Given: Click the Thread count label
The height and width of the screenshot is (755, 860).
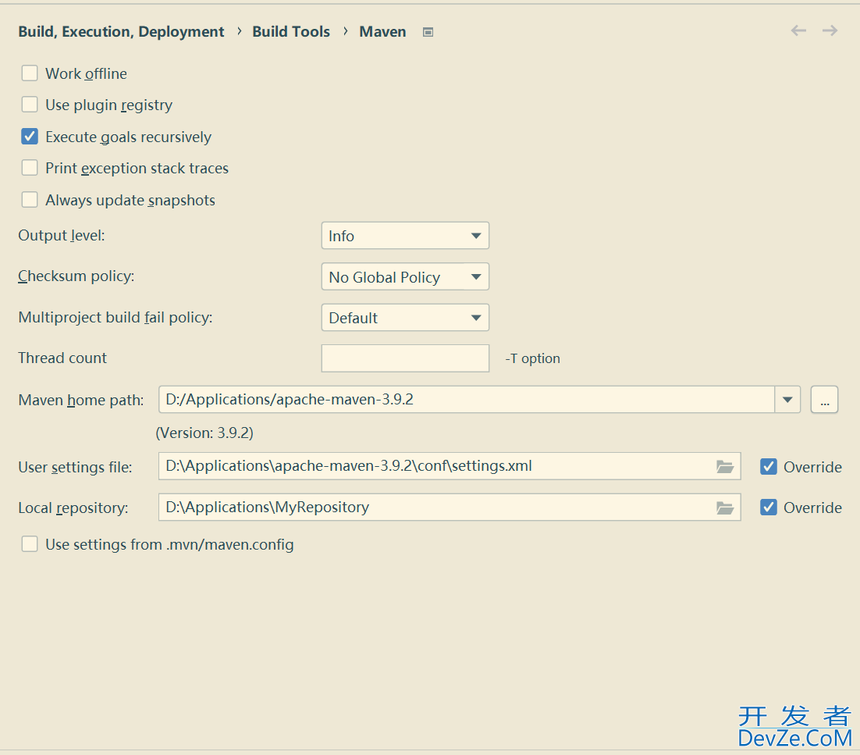Looking at the screenshot, I should pos(62,358).
